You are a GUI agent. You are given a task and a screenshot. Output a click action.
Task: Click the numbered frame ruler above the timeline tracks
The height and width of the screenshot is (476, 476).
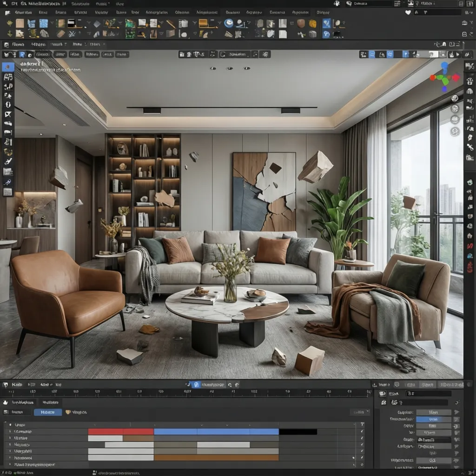tap(187, 392)
